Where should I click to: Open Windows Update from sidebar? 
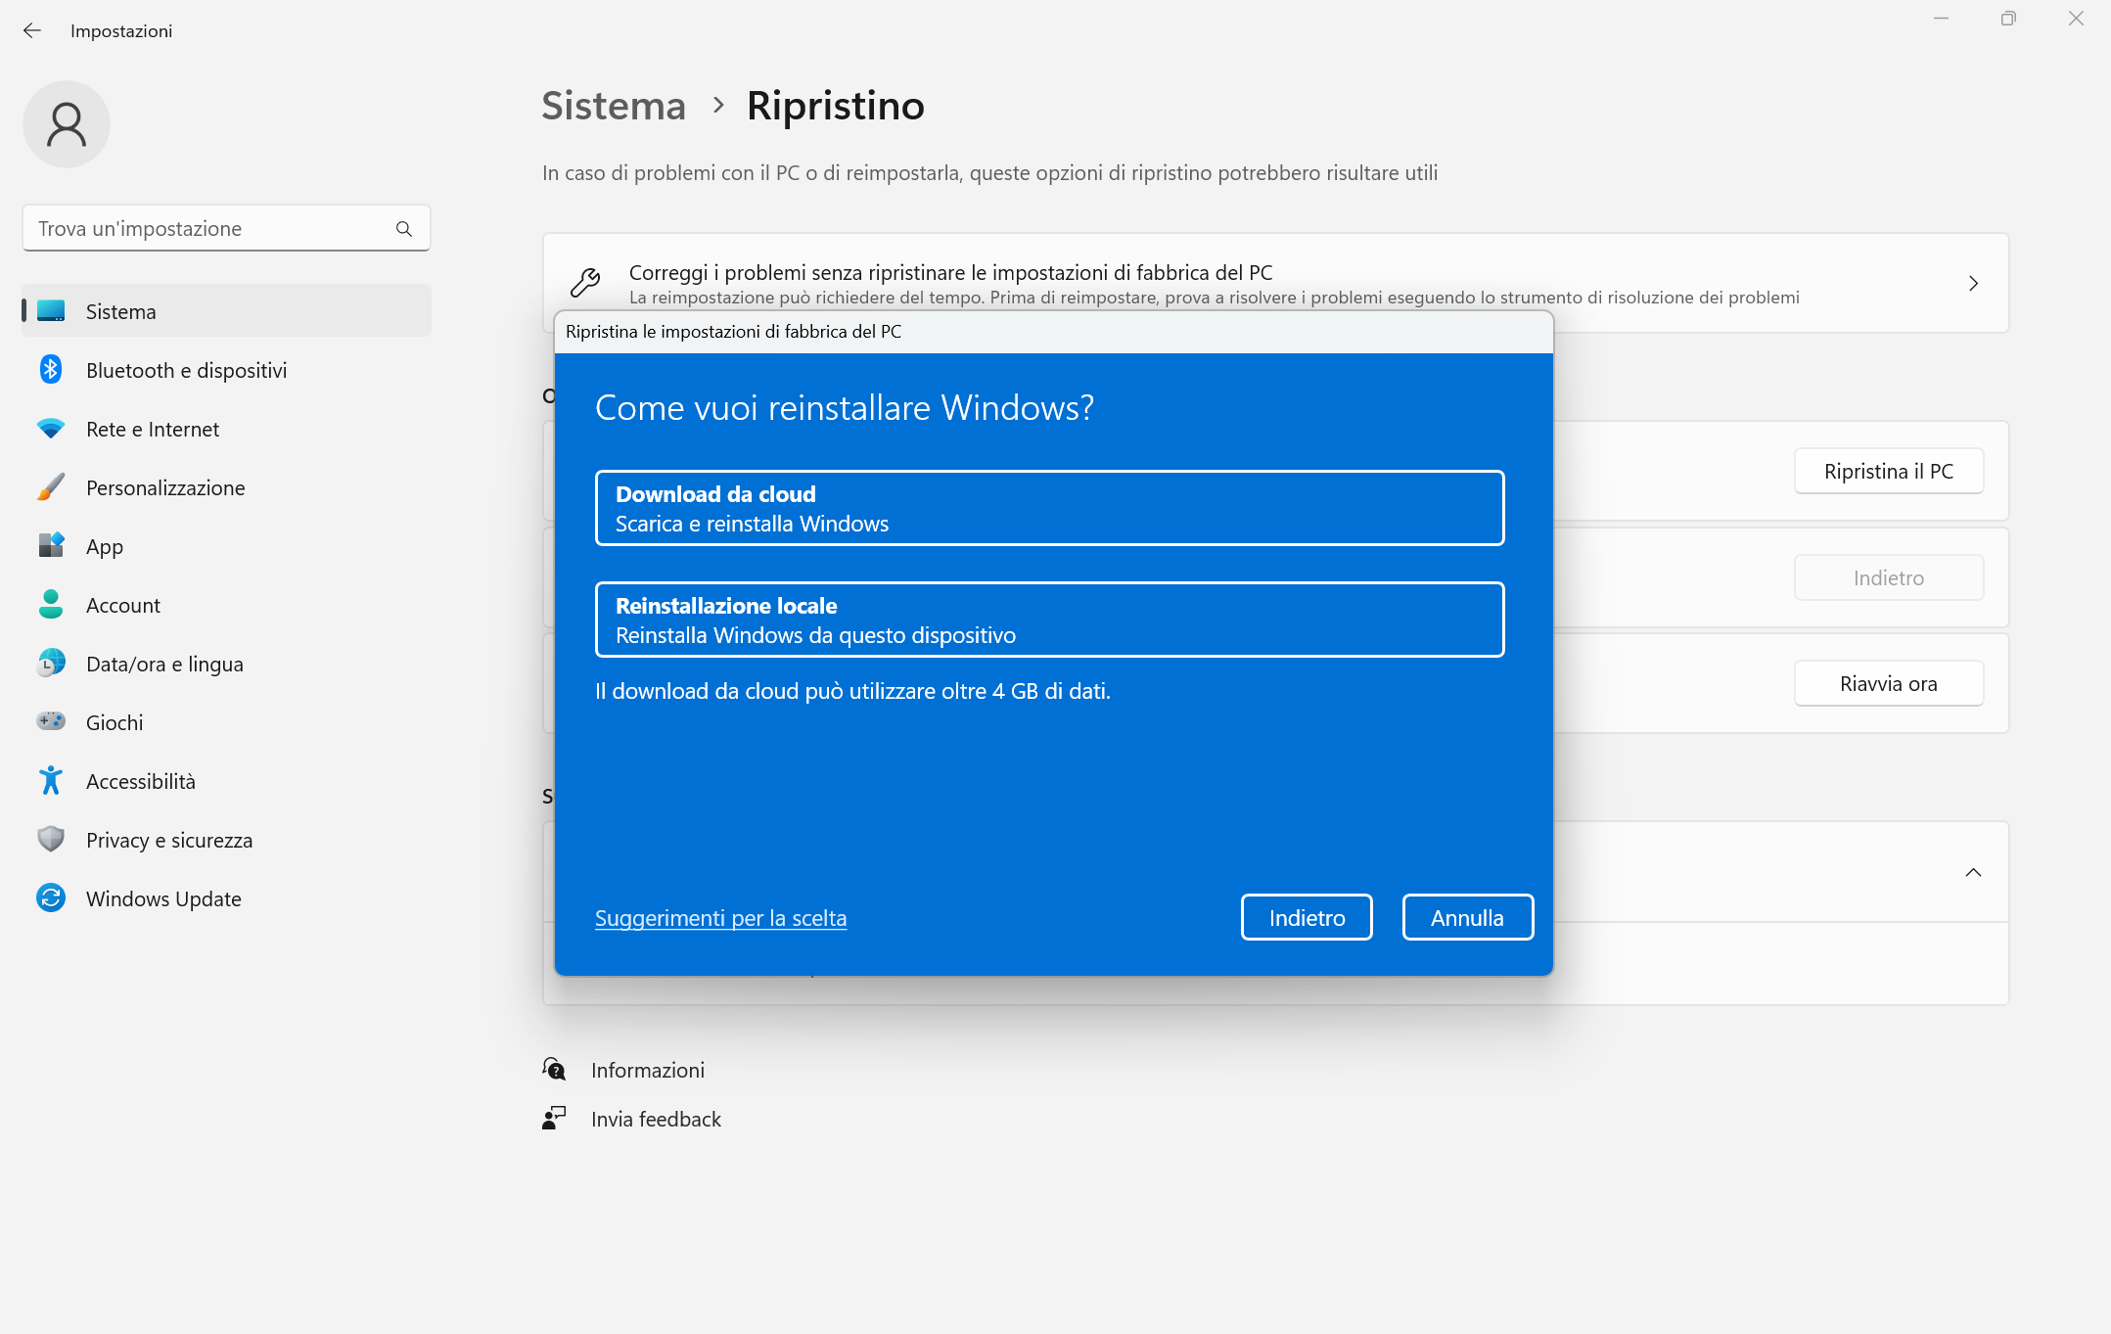162,898
